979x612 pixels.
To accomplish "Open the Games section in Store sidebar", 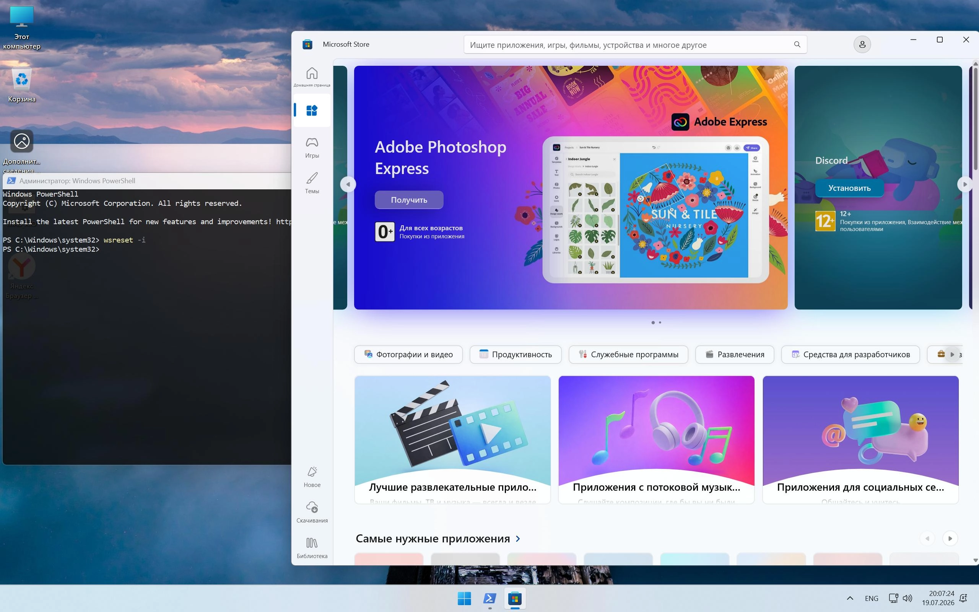I will click(312, 147).
